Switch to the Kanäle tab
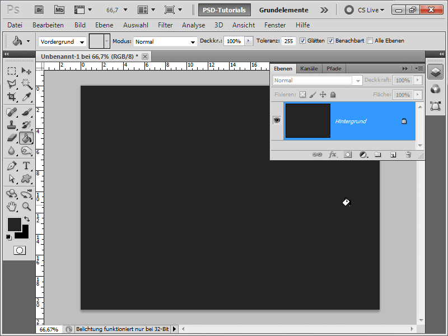The image size is (448, 336). (x=309, y=68)
